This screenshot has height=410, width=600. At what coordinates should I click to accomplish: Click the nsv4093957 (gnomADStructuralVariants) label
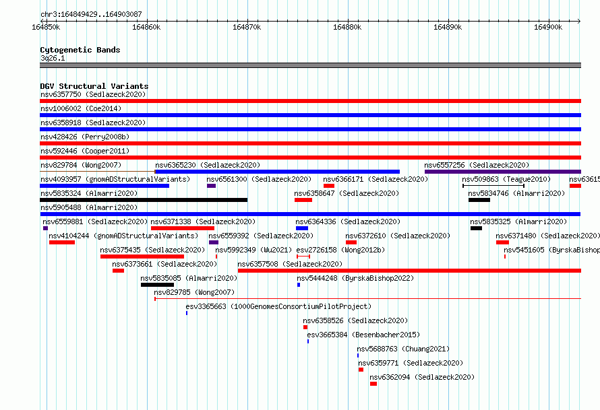[115, 179]
